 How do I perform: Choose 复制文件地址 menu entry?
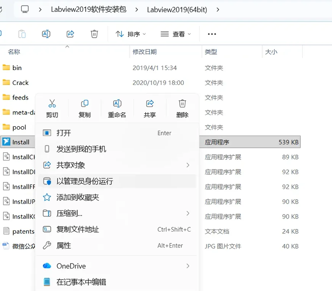tap(117, 229)
